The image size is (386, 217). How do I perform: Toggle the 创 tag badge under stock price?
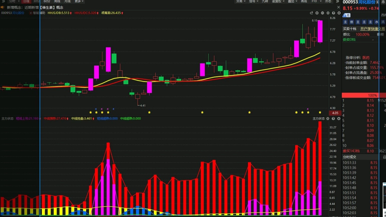352,22
